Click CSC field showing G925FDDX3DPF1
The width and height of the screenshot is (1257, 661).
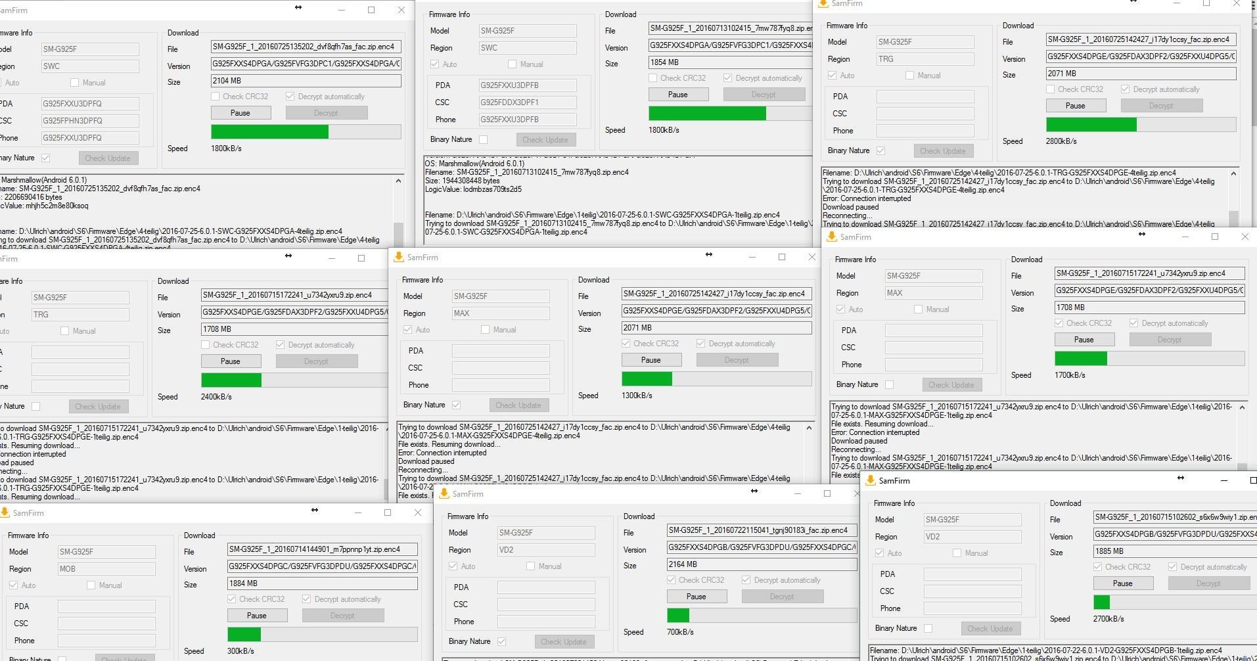528,103
